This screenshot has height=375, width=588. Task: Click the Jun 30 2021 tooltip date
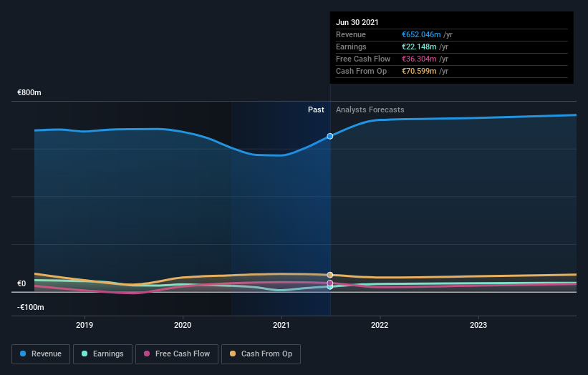[357, 22]
